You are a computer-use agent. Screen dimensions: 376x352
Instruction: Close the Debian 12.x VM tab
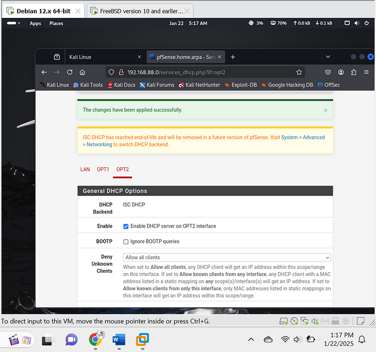click(78, 11)
